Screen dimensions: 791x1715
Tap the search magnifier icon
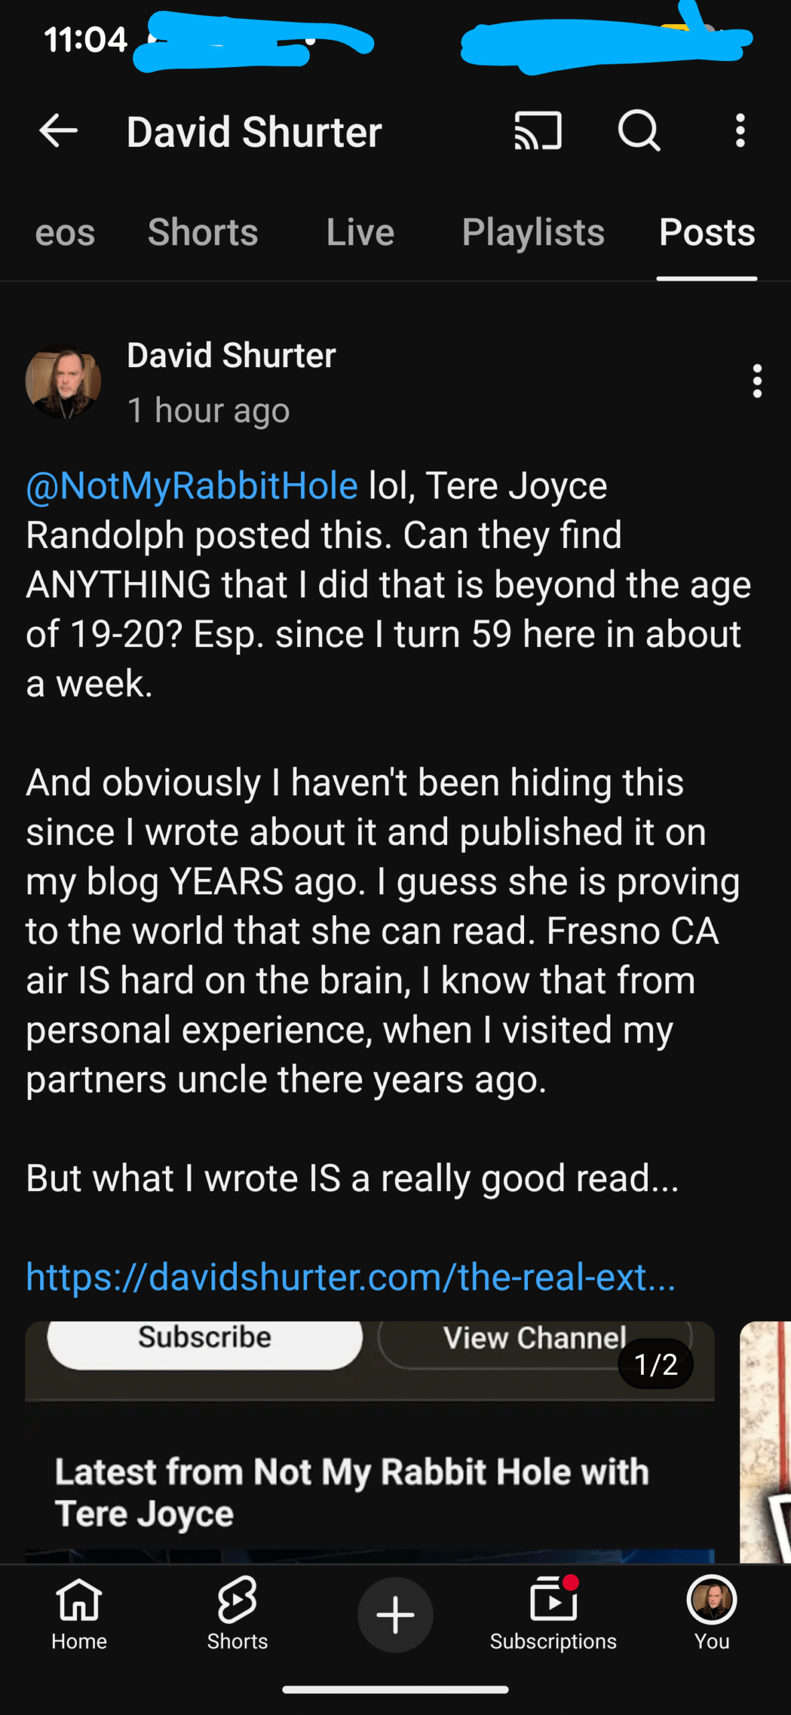[639, 131]
